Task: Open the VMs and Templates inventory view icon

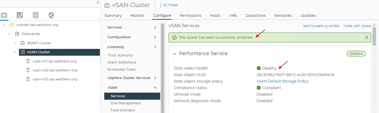Action: click(20, 15)
